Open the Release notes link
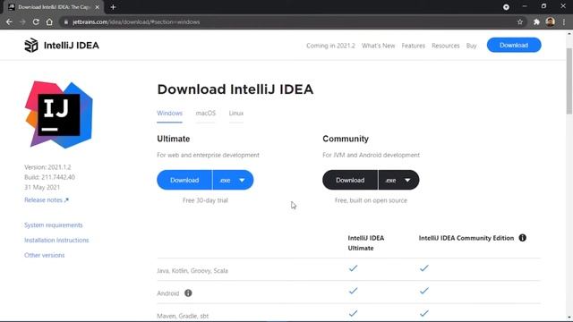The image size is (573, 322). coord(47,200)
